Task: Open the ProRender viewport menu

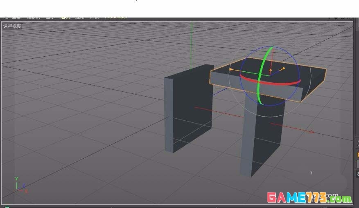Action: [x=116, y=18]
